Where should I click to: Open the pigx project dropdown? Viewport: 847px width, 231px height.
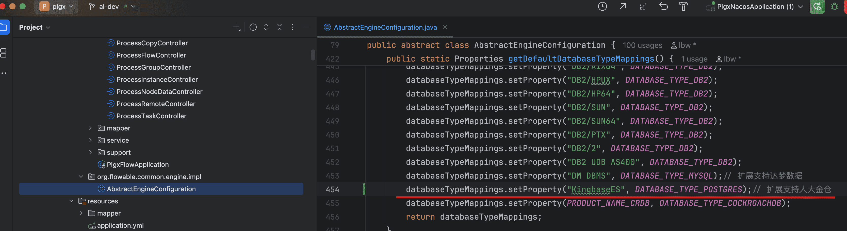56,7
